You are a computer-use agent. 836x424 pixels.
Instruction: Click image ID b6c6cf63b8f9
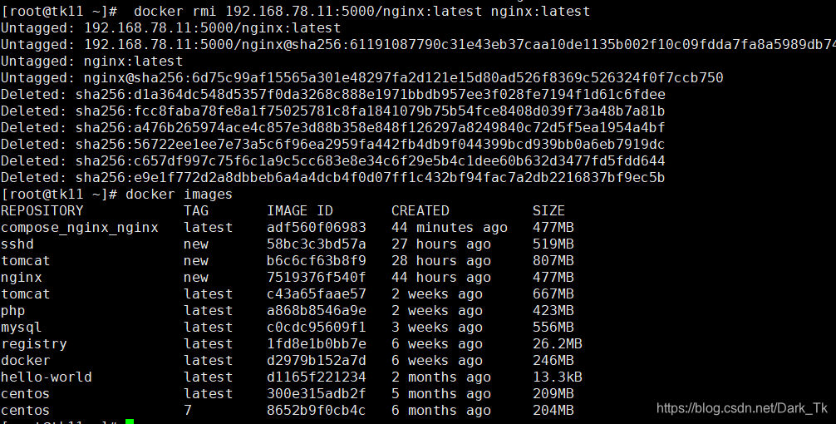(316, 261)
